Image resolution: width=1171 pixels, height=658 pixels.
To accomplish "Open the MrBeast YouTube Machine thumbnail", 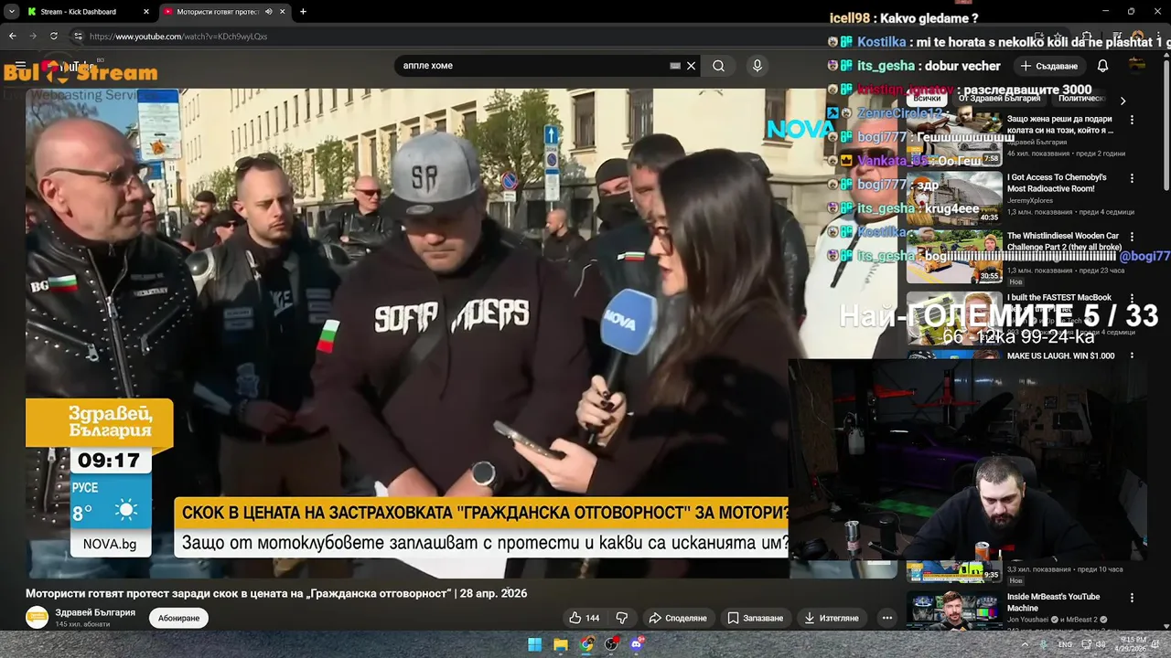I will [954, 610].
